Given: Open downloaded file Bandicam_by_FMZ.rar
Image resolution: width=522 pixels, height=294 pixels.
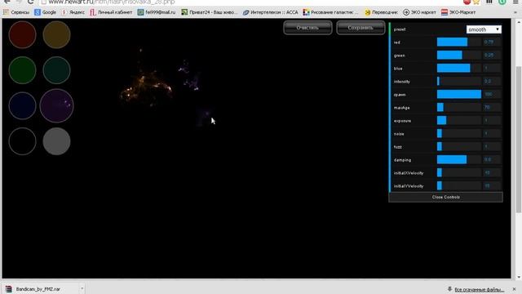Looking at the screenshot, I should pos(38,289).
